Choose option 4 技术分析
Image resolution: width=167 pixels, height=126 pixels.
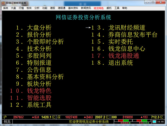point(34,49)
